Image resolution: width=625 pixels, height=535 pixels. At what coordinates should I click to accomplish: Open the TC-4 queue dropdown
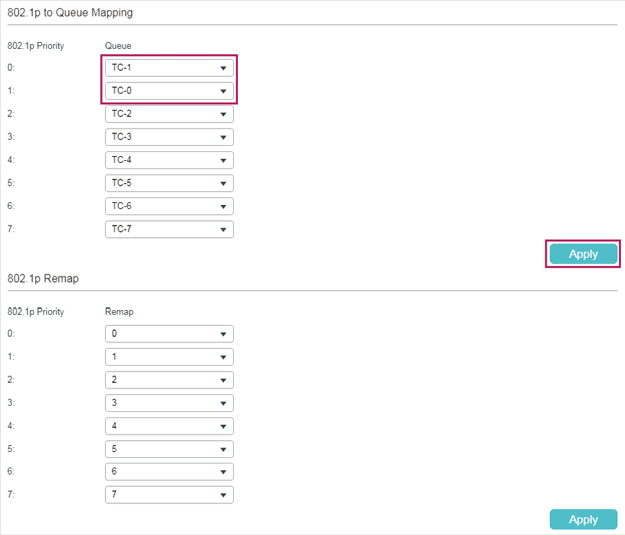pos(169,160)
